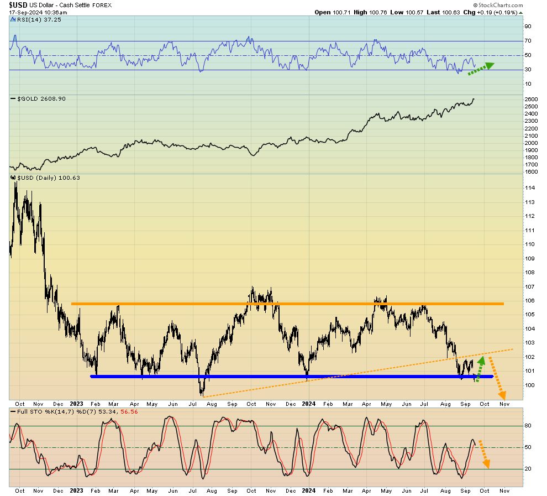Click the green up arrow near blue support

tap(480, 369)
